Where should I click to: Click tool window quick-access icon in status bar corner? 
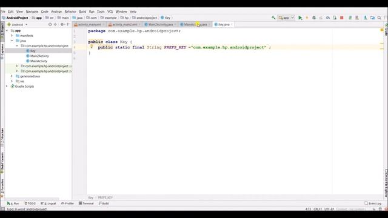2,209
